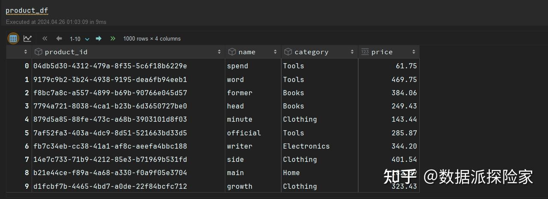548x199 pixels.
Task: Sort by the index column arrows
Action: click(x=26, y=52)
